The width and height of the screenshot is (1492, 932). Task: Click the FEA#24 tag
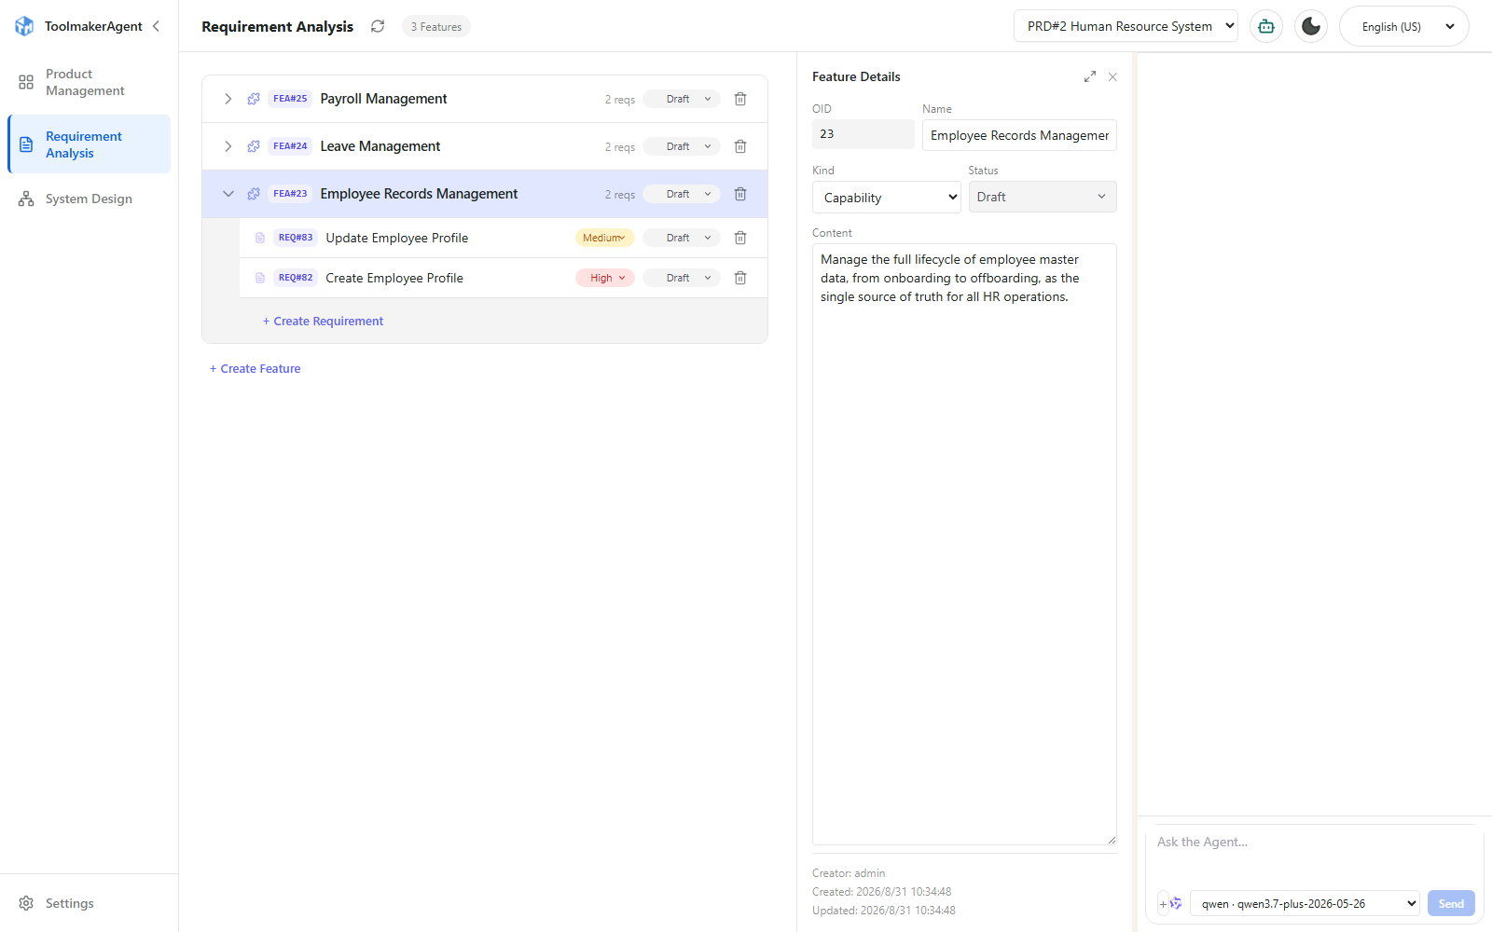click(x=290, y=146)
